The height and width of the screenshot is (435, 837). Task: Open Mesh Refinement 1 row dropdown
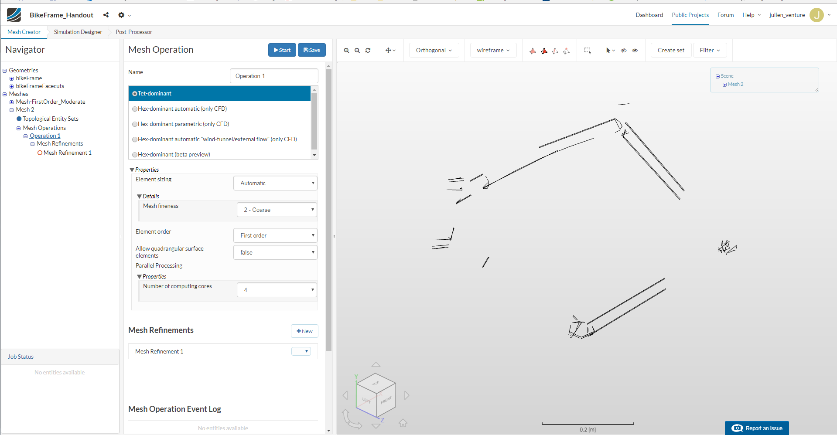pos(301,351)
